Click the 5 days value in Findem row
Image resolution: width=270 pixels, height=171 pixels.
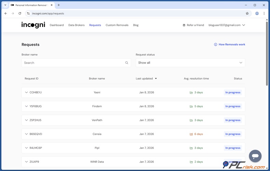tap(199, 106)
